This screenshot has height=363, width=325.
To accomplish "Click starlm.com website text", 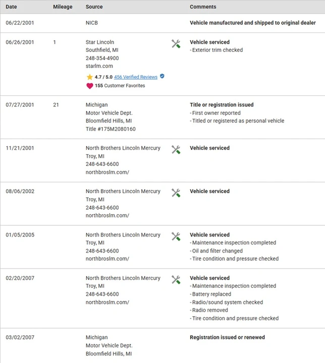I will (99, 66).
